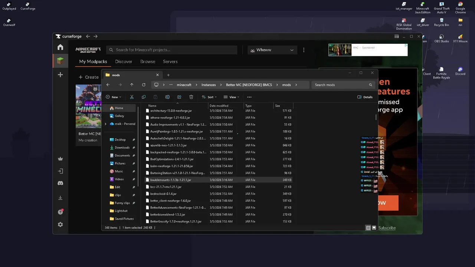Add a game with the CurseForge sidebar plus
The height and width of the screenshot is (267, 475).
pyautogui.click(x=60, y=75)
